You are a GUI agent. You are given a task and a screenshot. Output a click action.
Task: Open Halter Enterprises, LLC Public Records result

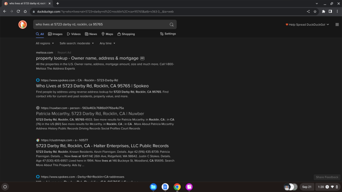102,145
